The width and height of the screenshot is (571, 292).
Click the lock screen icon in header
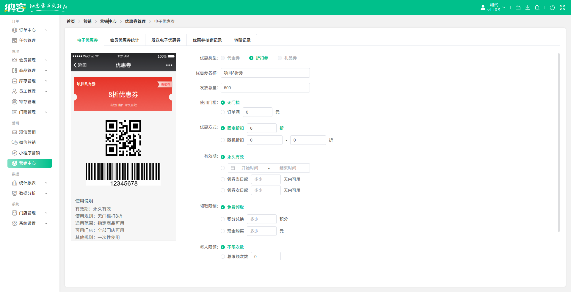(x=518, y=8)
